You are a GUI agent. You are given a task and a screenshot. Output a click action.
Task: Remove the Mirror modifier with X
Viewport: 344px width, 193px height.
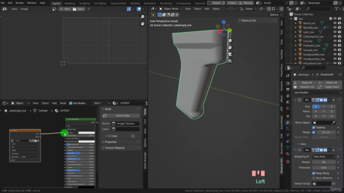click(x=333, y=100)
